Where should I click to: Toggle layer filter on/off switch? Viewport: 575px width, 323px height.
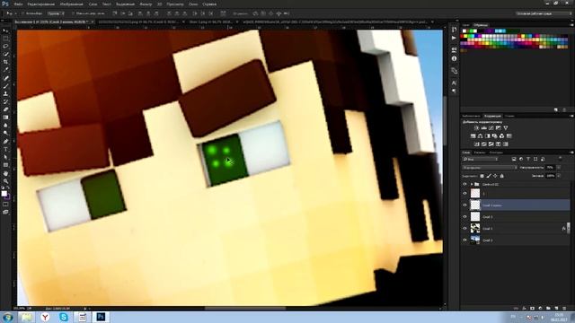pyautogui.click(x=561, y=158)
